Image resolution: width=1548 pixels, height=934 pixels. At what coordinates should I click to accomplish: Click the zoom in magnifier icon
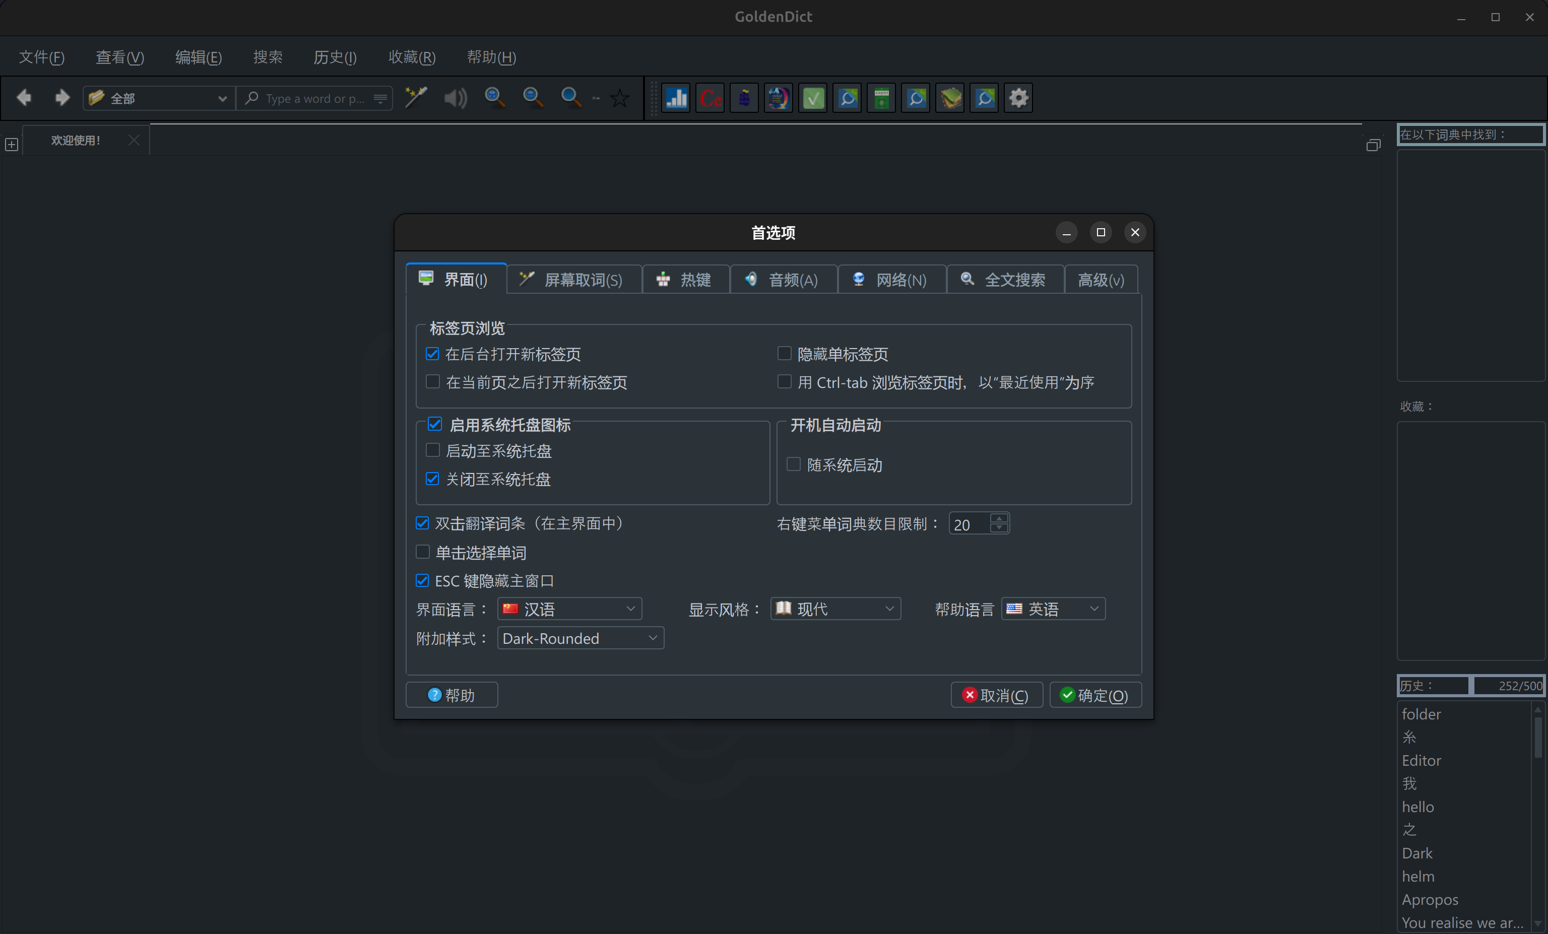pos(494,98)
